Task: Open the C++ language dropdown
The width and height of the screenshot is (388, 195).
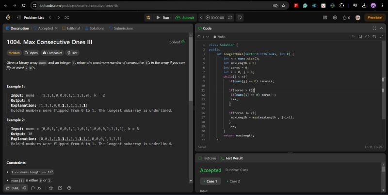Action: [x=203, y=37]
